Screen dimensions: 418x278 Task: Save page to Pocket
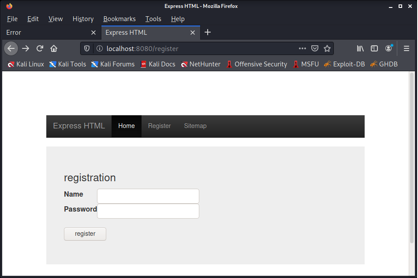[315, 48]
